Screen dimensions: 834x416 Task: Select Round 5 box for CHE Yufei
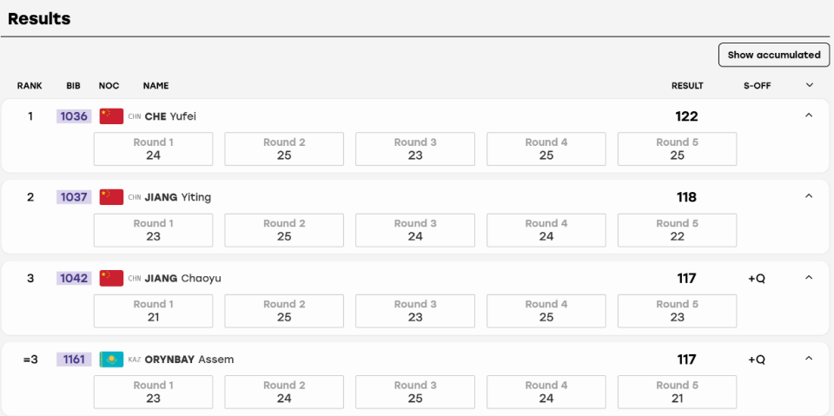click(677, 149)
